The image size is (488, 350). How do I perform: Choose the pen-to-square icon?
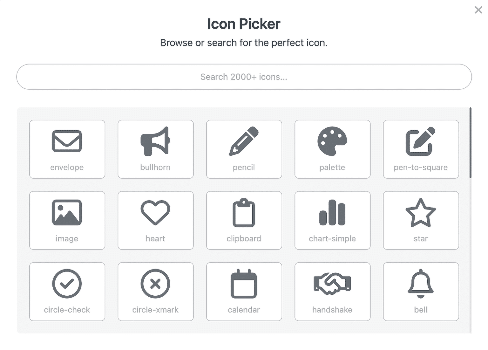point(421,149)
